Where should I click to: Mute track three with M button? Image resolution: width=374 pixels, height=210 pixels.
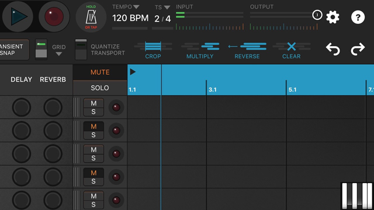point(93,150)
